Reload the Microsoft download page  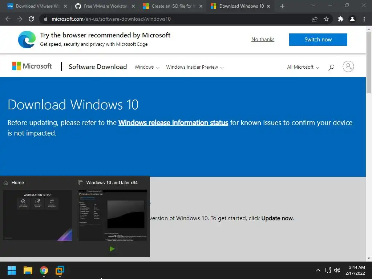[31, 19]
